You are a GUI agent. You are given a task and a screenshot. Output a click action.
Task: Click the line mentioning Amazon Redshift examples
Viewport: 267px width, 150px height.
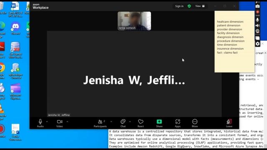tap(186, 146)
